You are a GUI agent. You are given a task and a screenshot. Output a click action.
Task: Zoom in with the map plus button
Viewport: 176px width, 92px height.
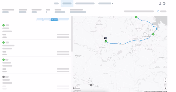(165, 79)
